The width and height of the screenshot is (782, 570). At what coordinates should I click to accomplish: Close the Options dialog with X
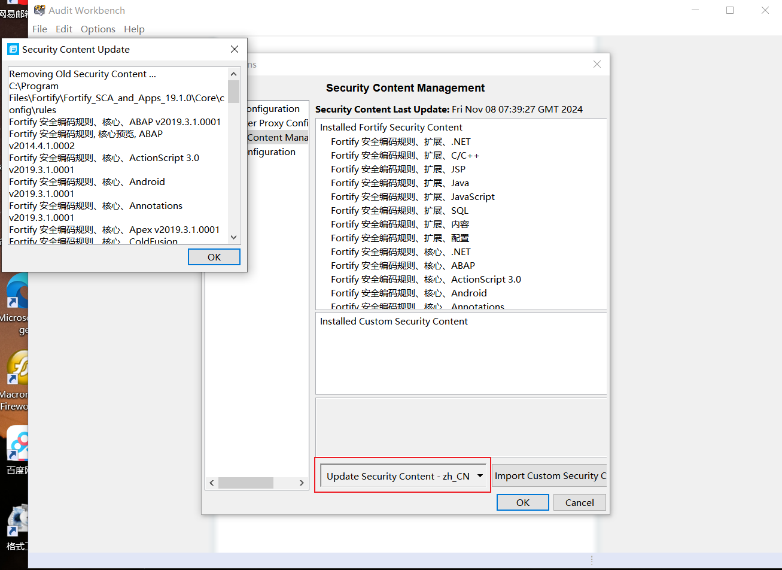(597, 64)
